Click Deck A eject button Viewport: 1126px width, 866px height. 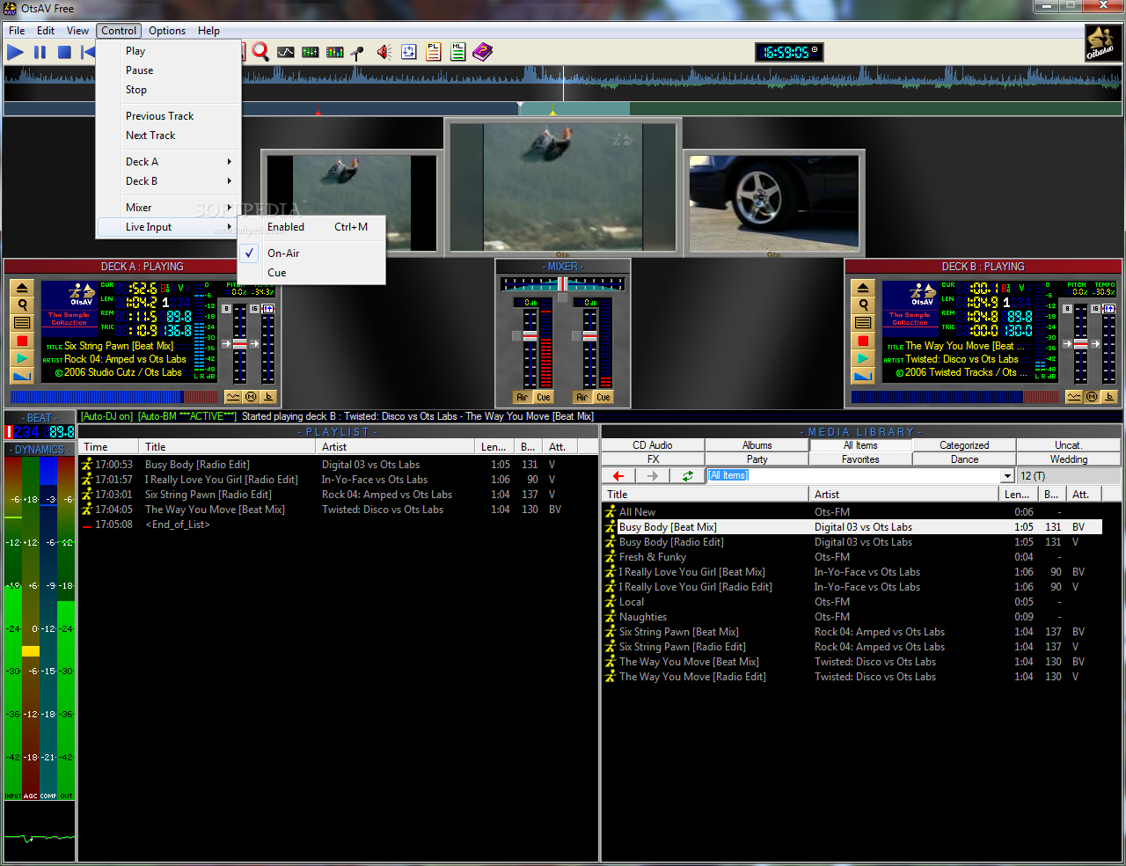point(22,288)
